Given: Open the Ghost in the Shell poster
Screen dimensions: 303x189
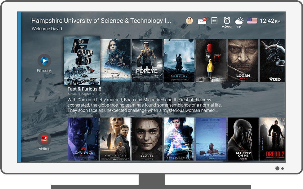Looking at the screenshot, I should coord(179,139).
